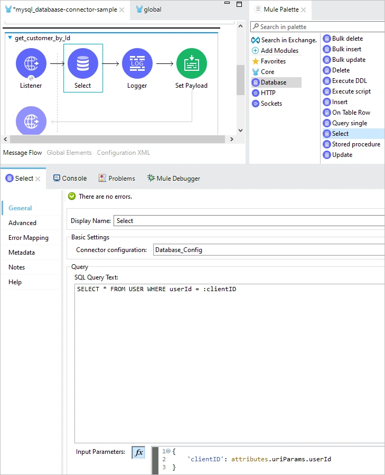The height and width of the screenshot is (475, 385).
Task: Choose Update operation in palette
Action: click(338, 155)
